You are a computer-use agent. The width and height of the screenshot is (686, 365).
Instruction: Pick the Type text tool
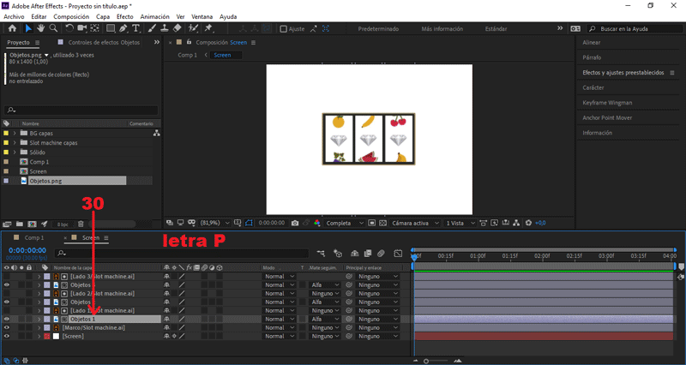(135, 28)
